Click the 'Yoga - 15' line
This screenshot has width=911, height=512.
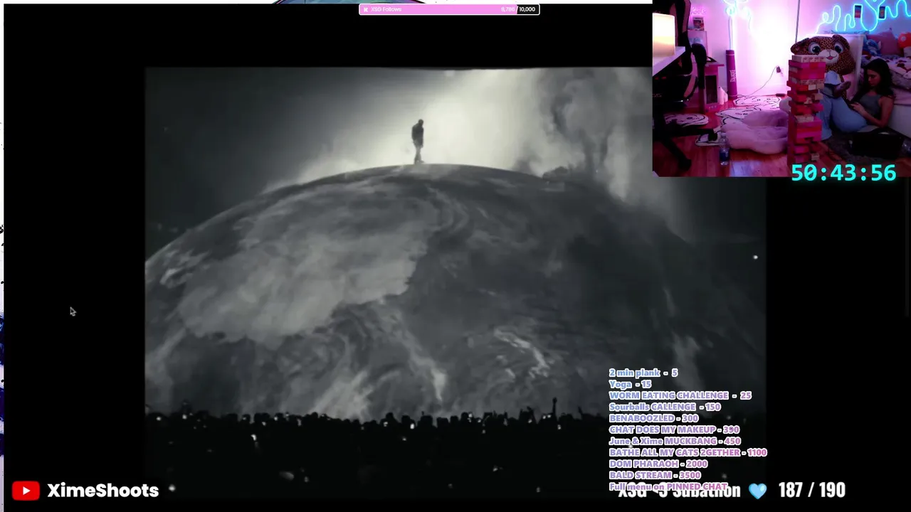tap(630, 384)
